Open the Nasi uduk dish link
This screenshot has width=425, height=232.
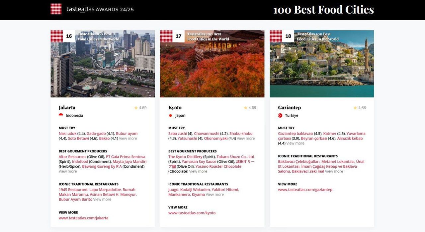tap(67, 134)
